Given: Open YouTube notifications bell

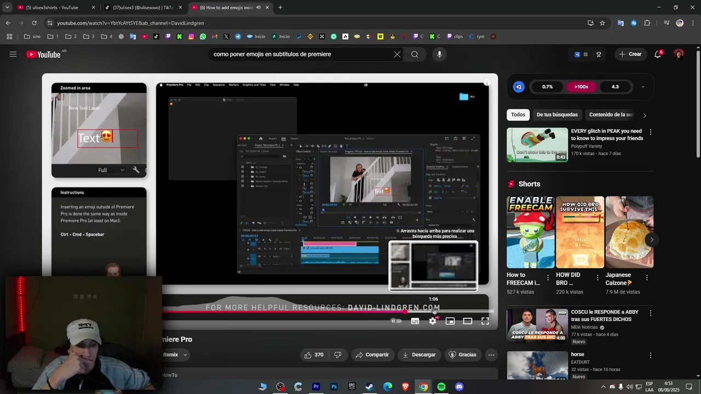Looking at the screenshot, I should [x=658, y=54].
